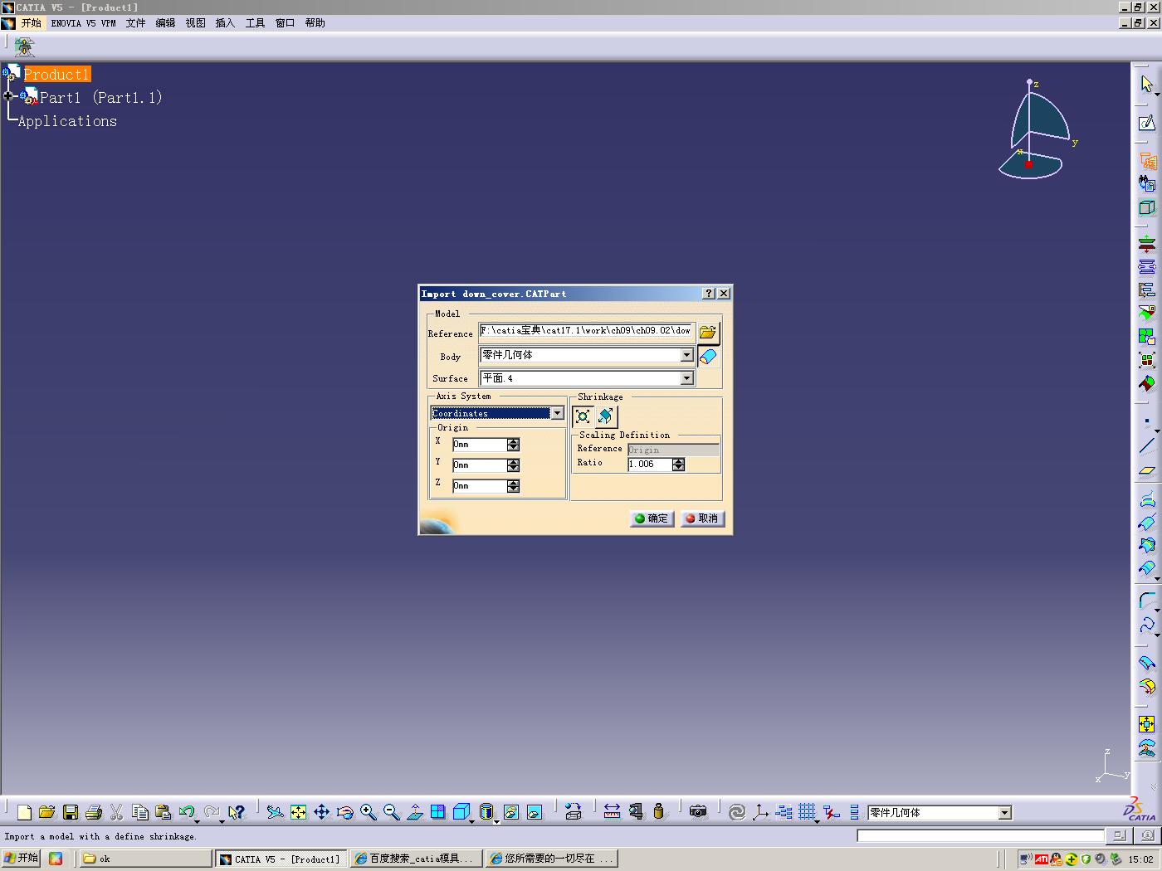The height and width of the screenshot is (871, 1162).
Task: Click the Capture camera icon
Action: [x=698, y=812]
